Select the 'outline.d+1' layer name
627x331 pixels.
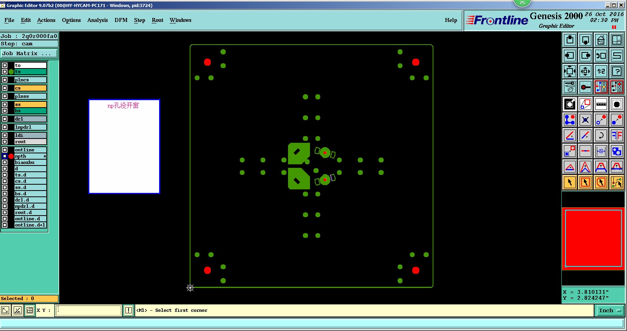[31, 225]
